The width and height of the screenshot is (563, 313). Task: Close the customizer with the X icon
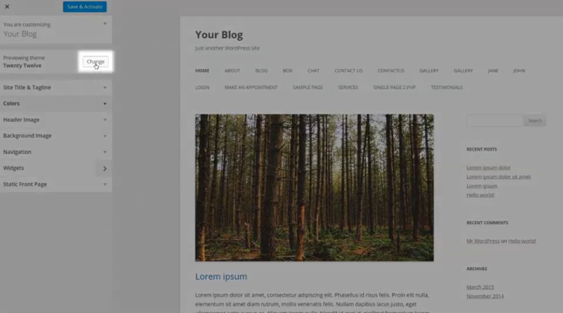click(x=7, y=7)
